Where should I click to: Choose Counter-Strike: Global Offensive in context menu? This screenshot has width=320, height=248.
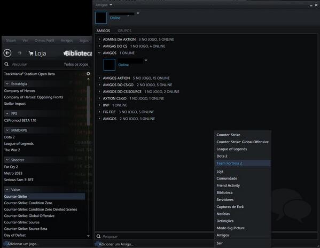point(243,142)
